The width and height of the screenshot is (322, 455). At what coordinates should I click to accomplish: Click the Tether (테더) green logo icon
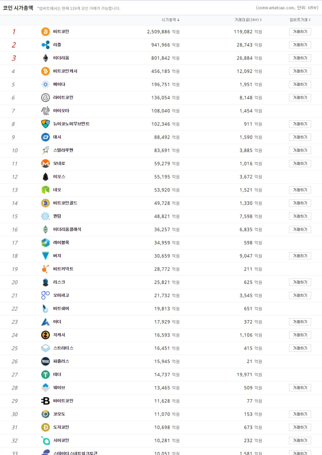coord(45,375)
